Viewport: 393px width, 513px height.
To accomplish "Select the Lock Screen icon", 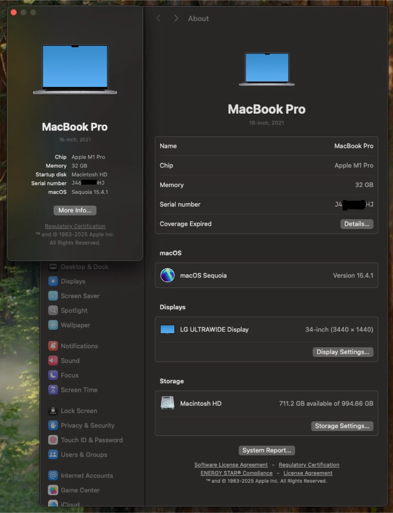I will point(53,411).
